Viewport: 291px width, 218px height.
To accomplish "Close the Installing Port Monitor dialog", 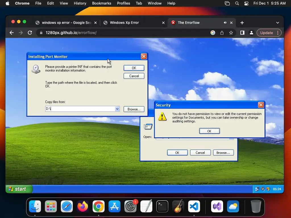I will pos(144,56).
